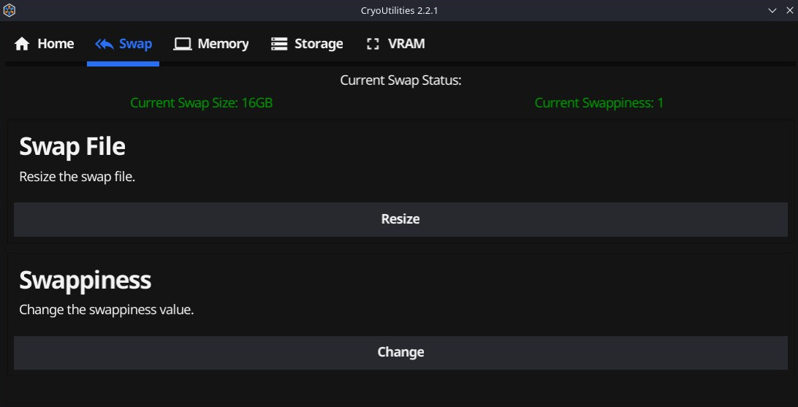Go to the Storage tab text
The image size is (798, 407).
coord(319,45)
